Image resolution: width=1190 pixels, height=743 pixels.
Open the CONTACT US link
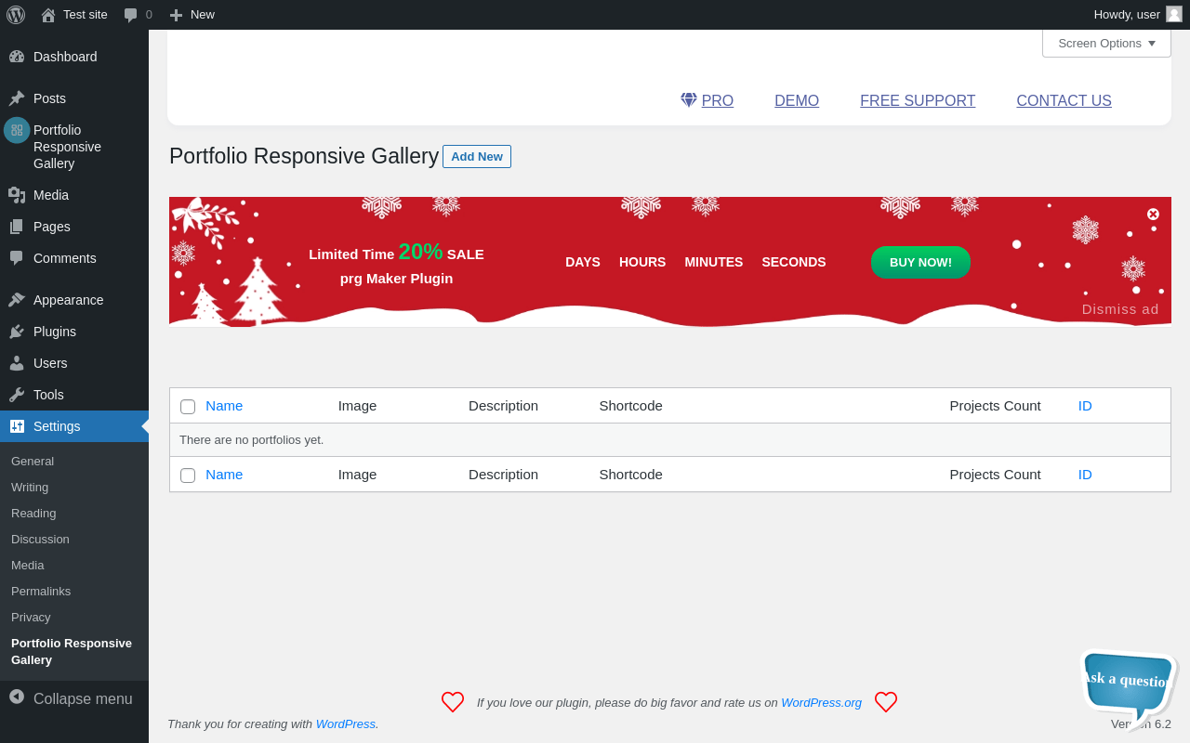click(x=1064, y=100)
